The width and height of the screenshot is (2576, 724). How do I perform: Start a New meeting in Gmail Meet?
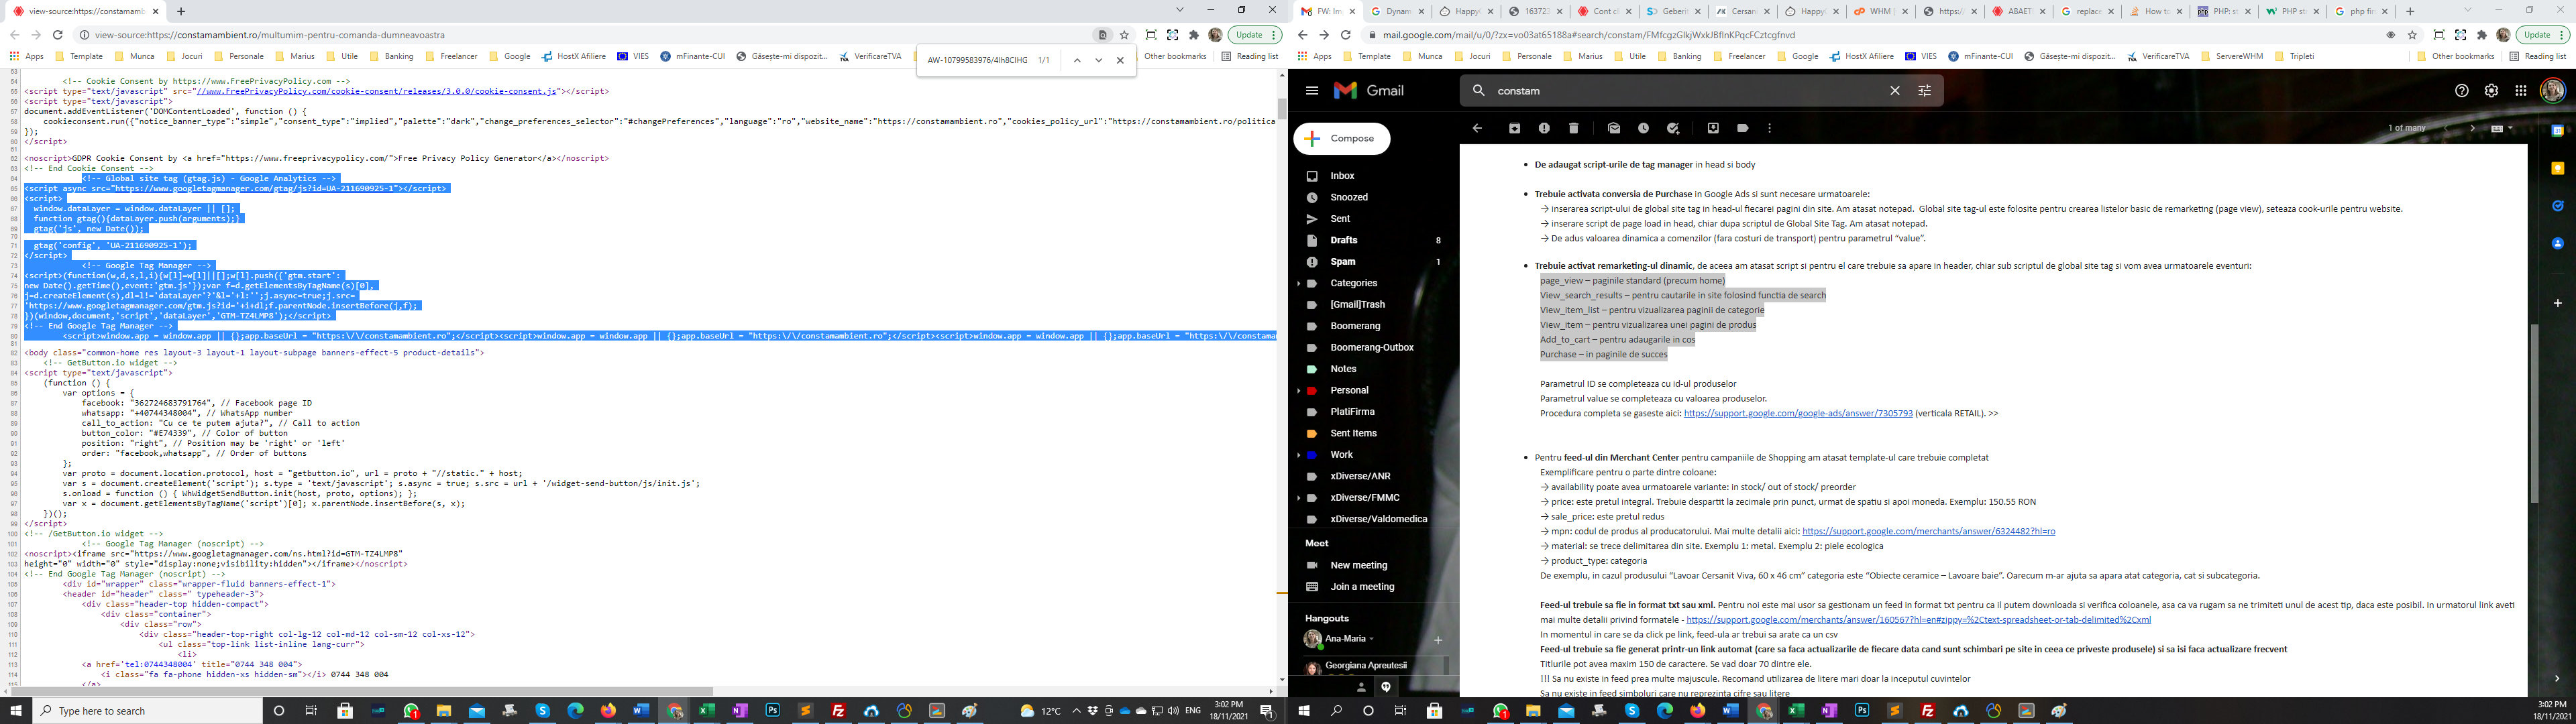pos(1358,565)
